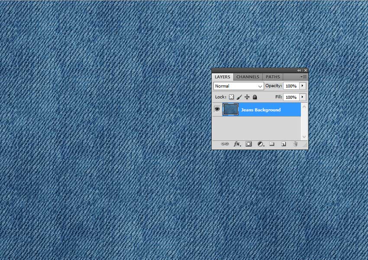The height and width of the screenshot is (260, 368).
Task: Create a new layer
Action: pyautogui.click(x=283, y=143)
